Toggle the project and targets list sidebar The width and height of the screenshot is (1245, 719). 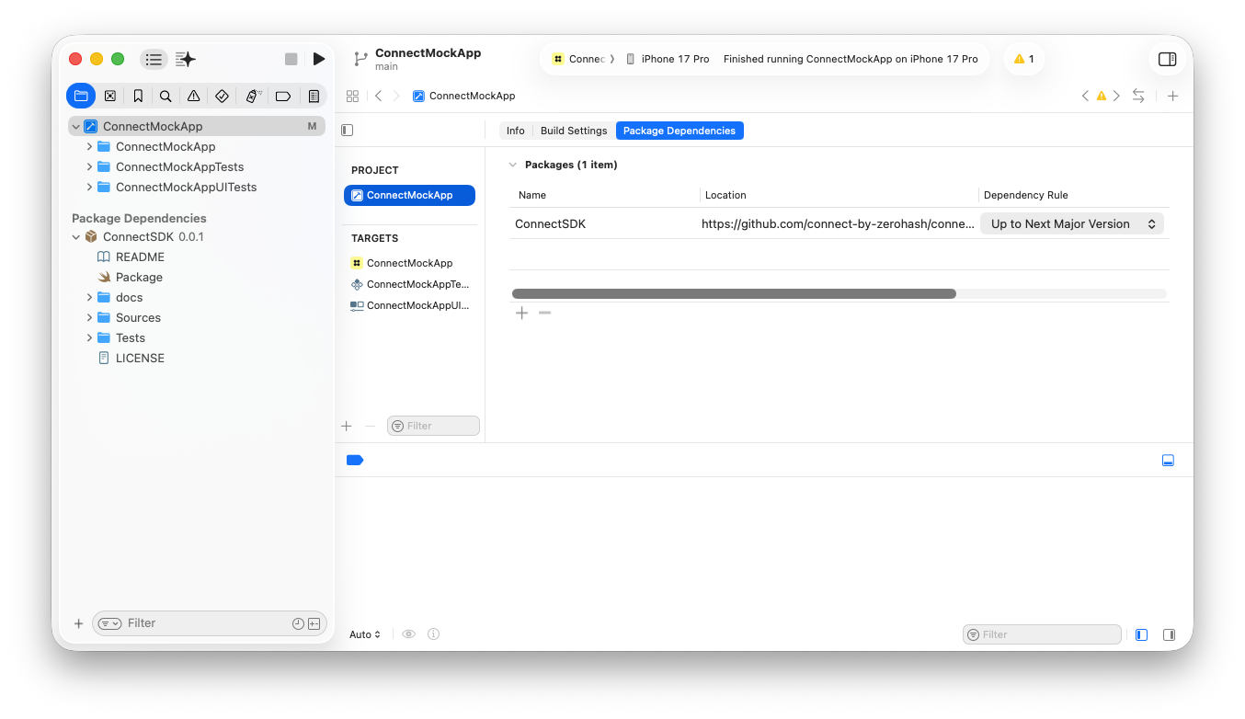point(347,131)
